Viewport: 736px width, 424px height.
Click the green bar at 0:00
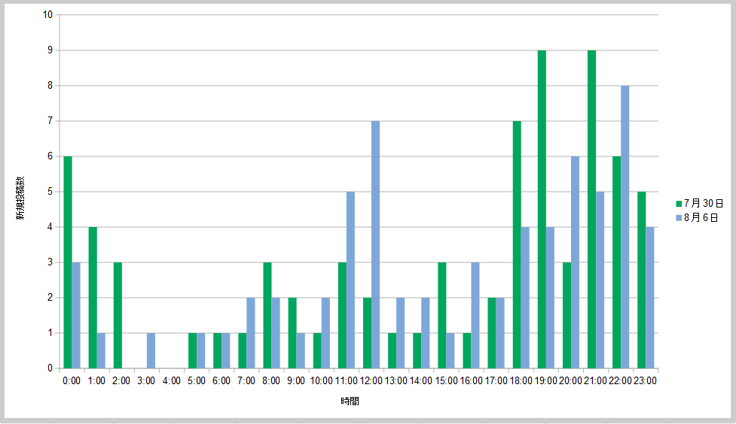pyautogui.click(x=68, y=262)
